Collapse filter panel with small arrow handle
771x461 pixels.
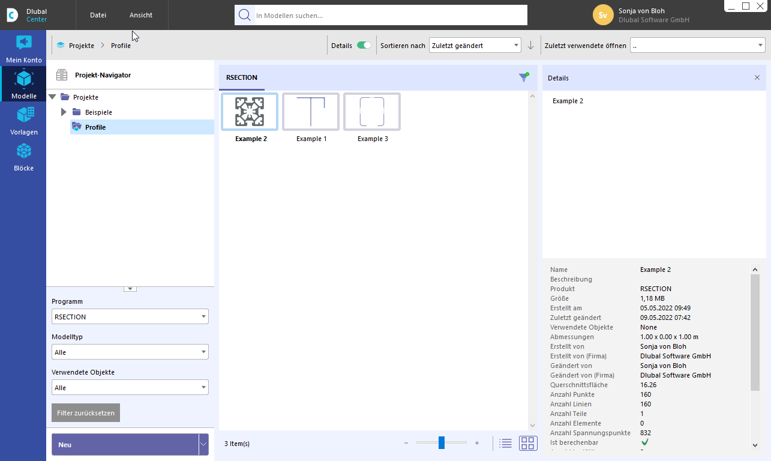point(130,289)
